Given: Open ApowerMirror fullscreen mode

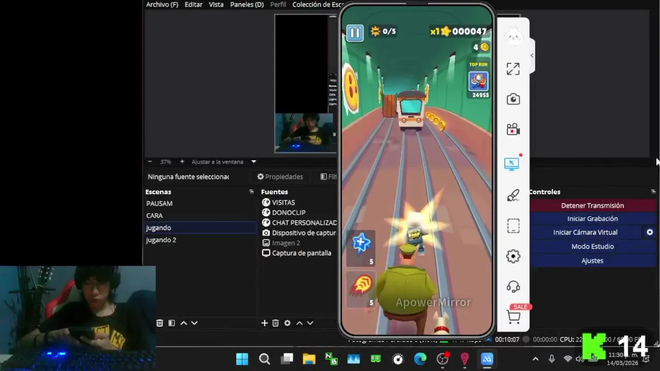Looking at the screenshot, I should point(513,69).
